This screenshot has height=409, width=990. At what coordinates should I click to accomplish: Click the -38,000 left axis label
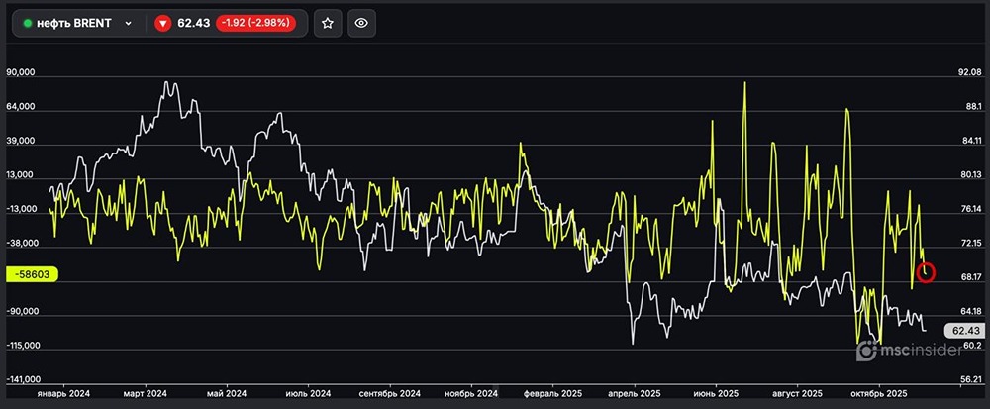(22, 243)
